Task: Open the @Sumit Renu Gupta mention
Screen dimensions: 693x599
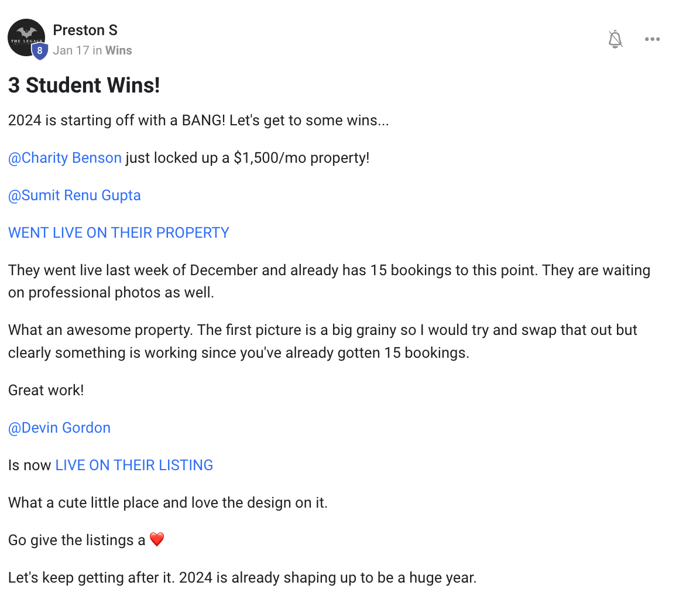Action: pos(74,196)
